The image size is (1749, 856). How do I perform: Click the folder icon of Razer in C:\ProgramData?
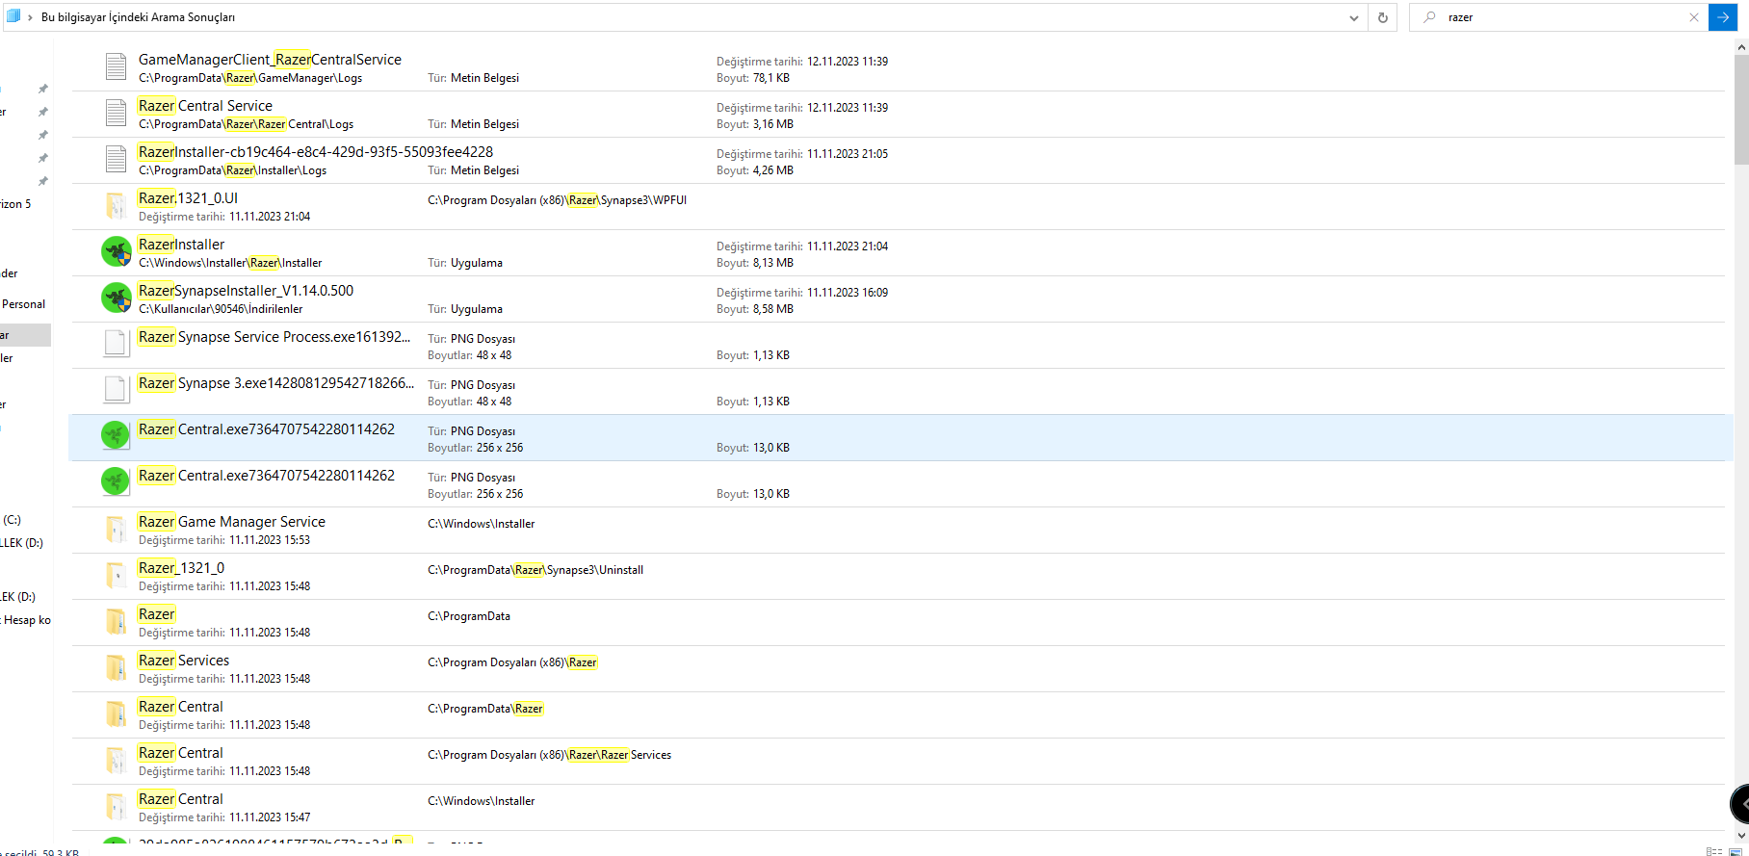116,621
